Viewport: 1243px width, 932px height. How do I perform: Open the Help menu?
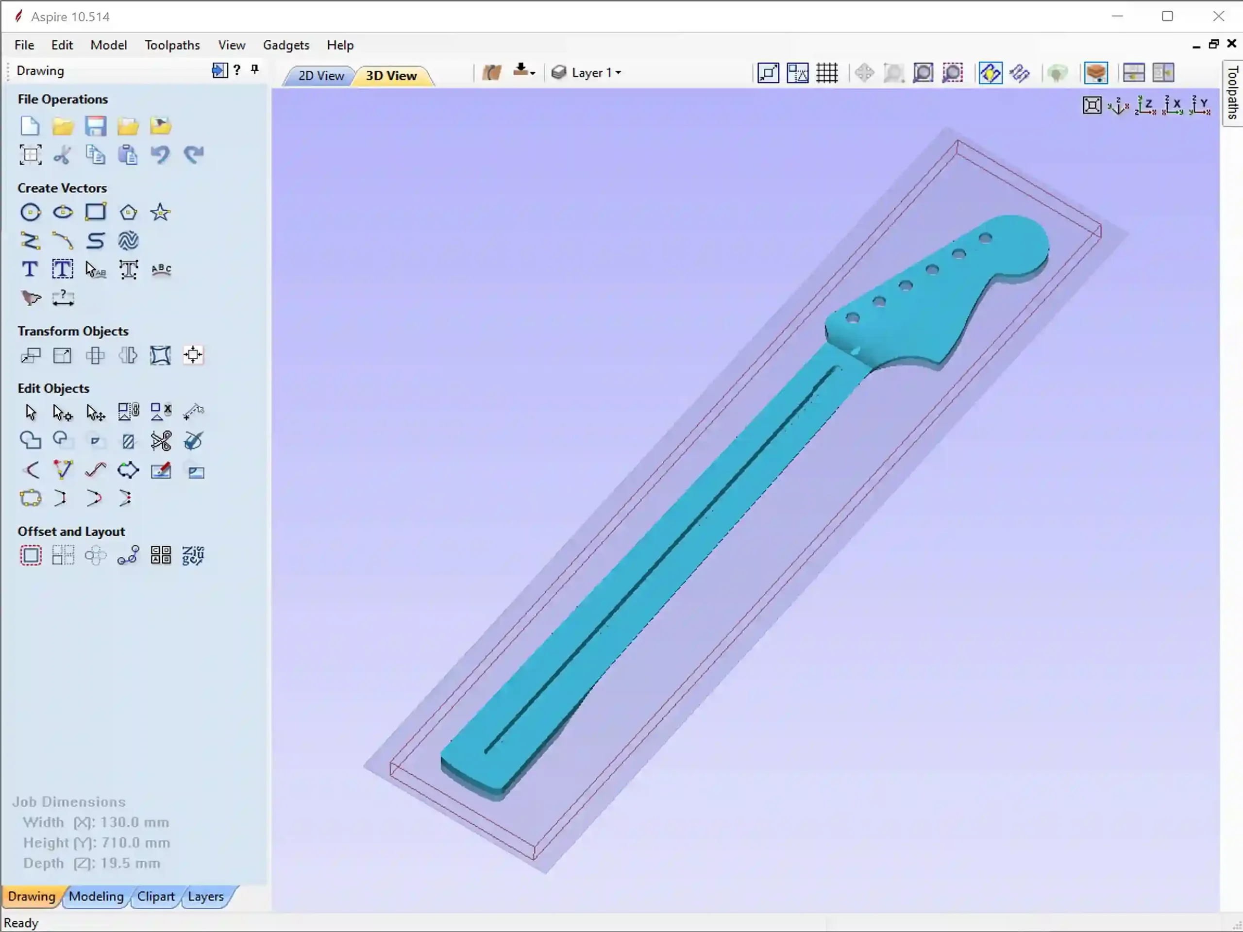coord(340,45)
